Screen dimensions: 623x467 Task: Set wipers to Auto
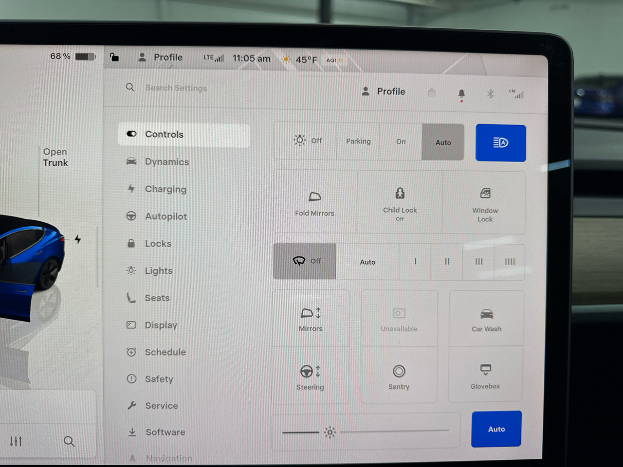[x=367, y=262]
